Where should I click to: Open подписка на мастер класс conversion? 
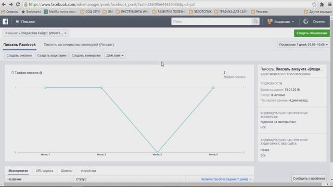coord(278,122)
